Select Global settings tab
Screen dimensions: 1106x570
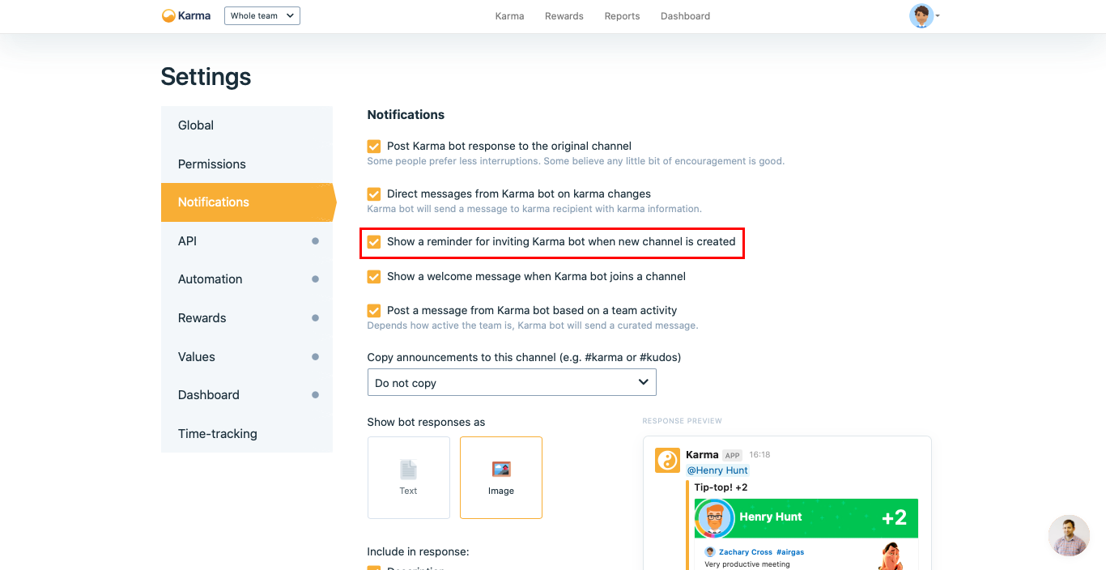pos(247,125)
